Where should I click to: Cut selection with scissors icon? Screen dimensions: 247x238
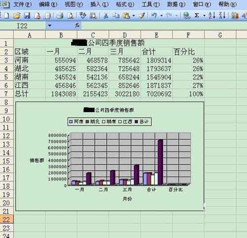(106, 15)
